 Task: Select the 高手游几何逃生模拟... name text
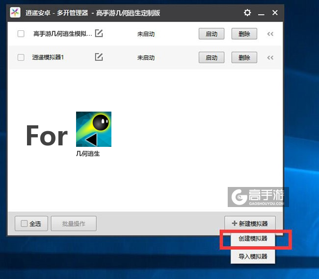pos(63,34)
